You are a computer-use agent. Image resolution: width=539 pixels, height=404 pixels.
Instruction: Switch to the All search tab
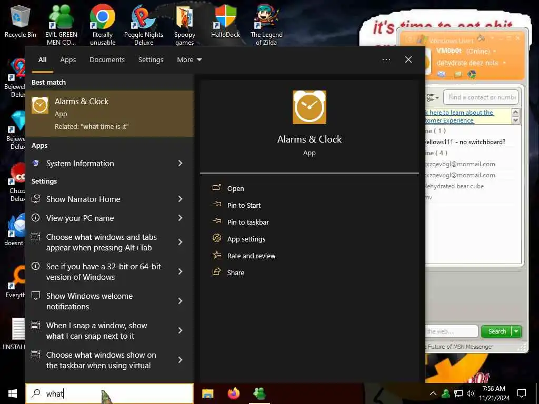(43, 60)
